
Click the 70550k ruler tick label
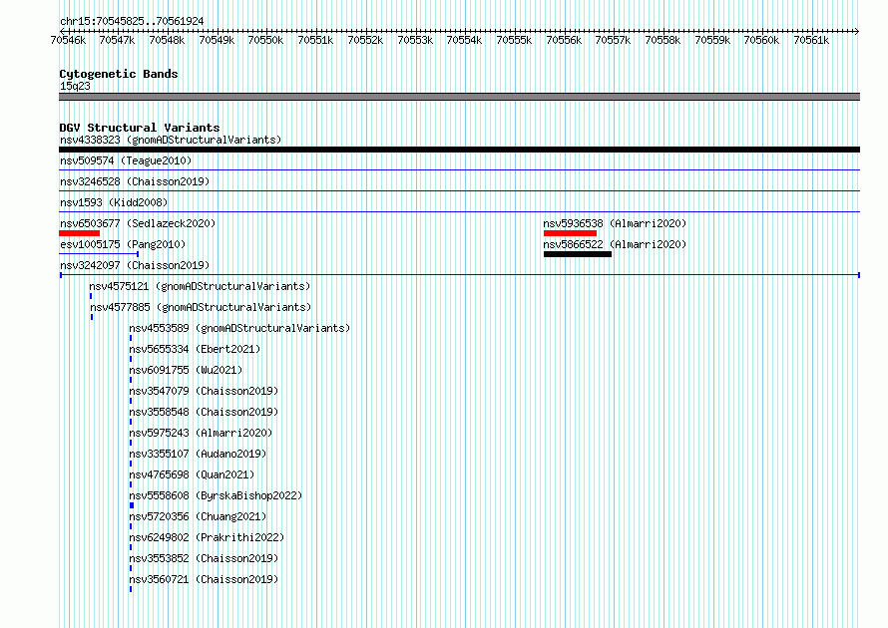tap(265, 40)
